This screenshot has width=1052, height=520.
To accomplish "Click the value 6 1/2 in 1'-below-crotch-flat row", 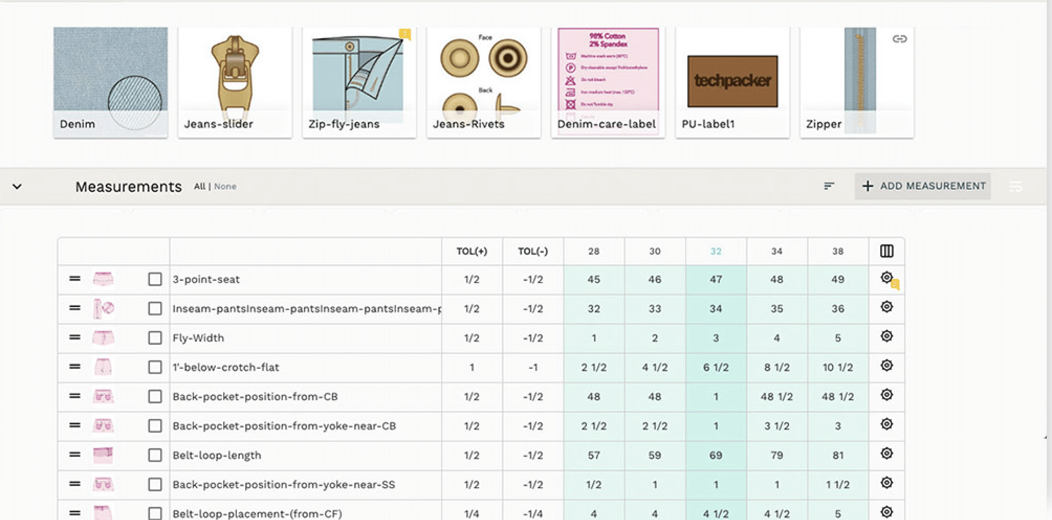I will (716, 367).
